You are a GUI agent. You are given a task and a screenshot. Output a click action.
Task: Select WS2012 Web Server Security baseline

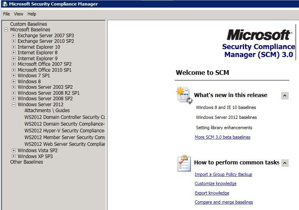point(64,144)
